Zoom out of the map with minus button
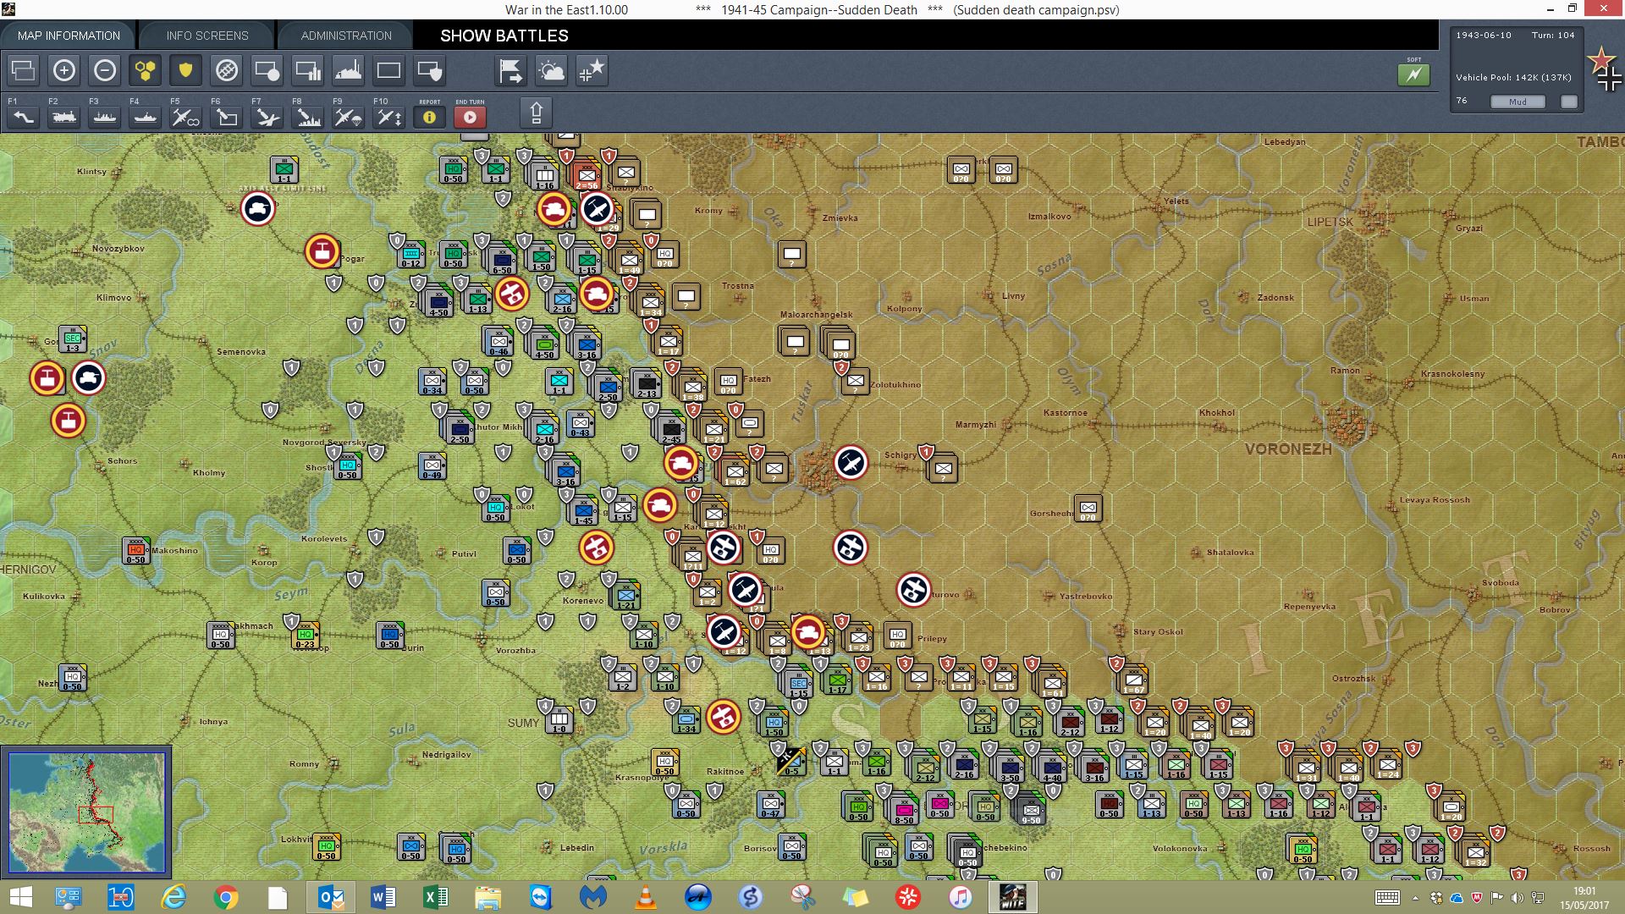 (105, 70)
